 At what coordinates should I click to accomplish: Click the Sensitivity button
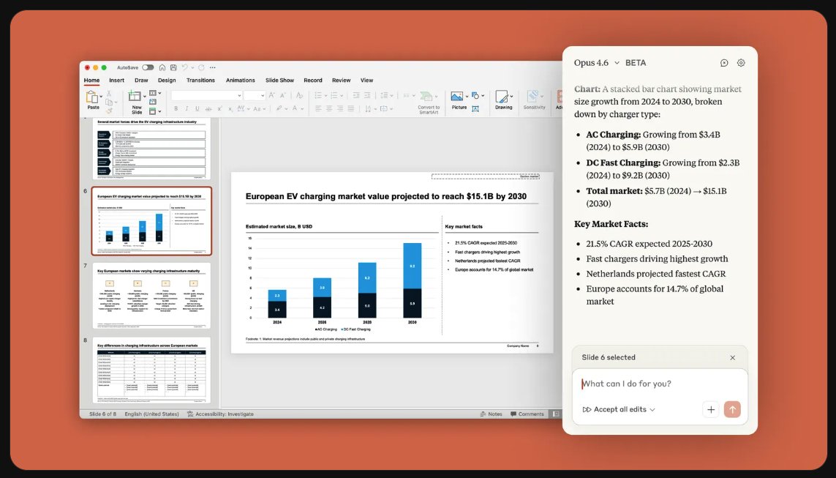click(x=534, y=100)
